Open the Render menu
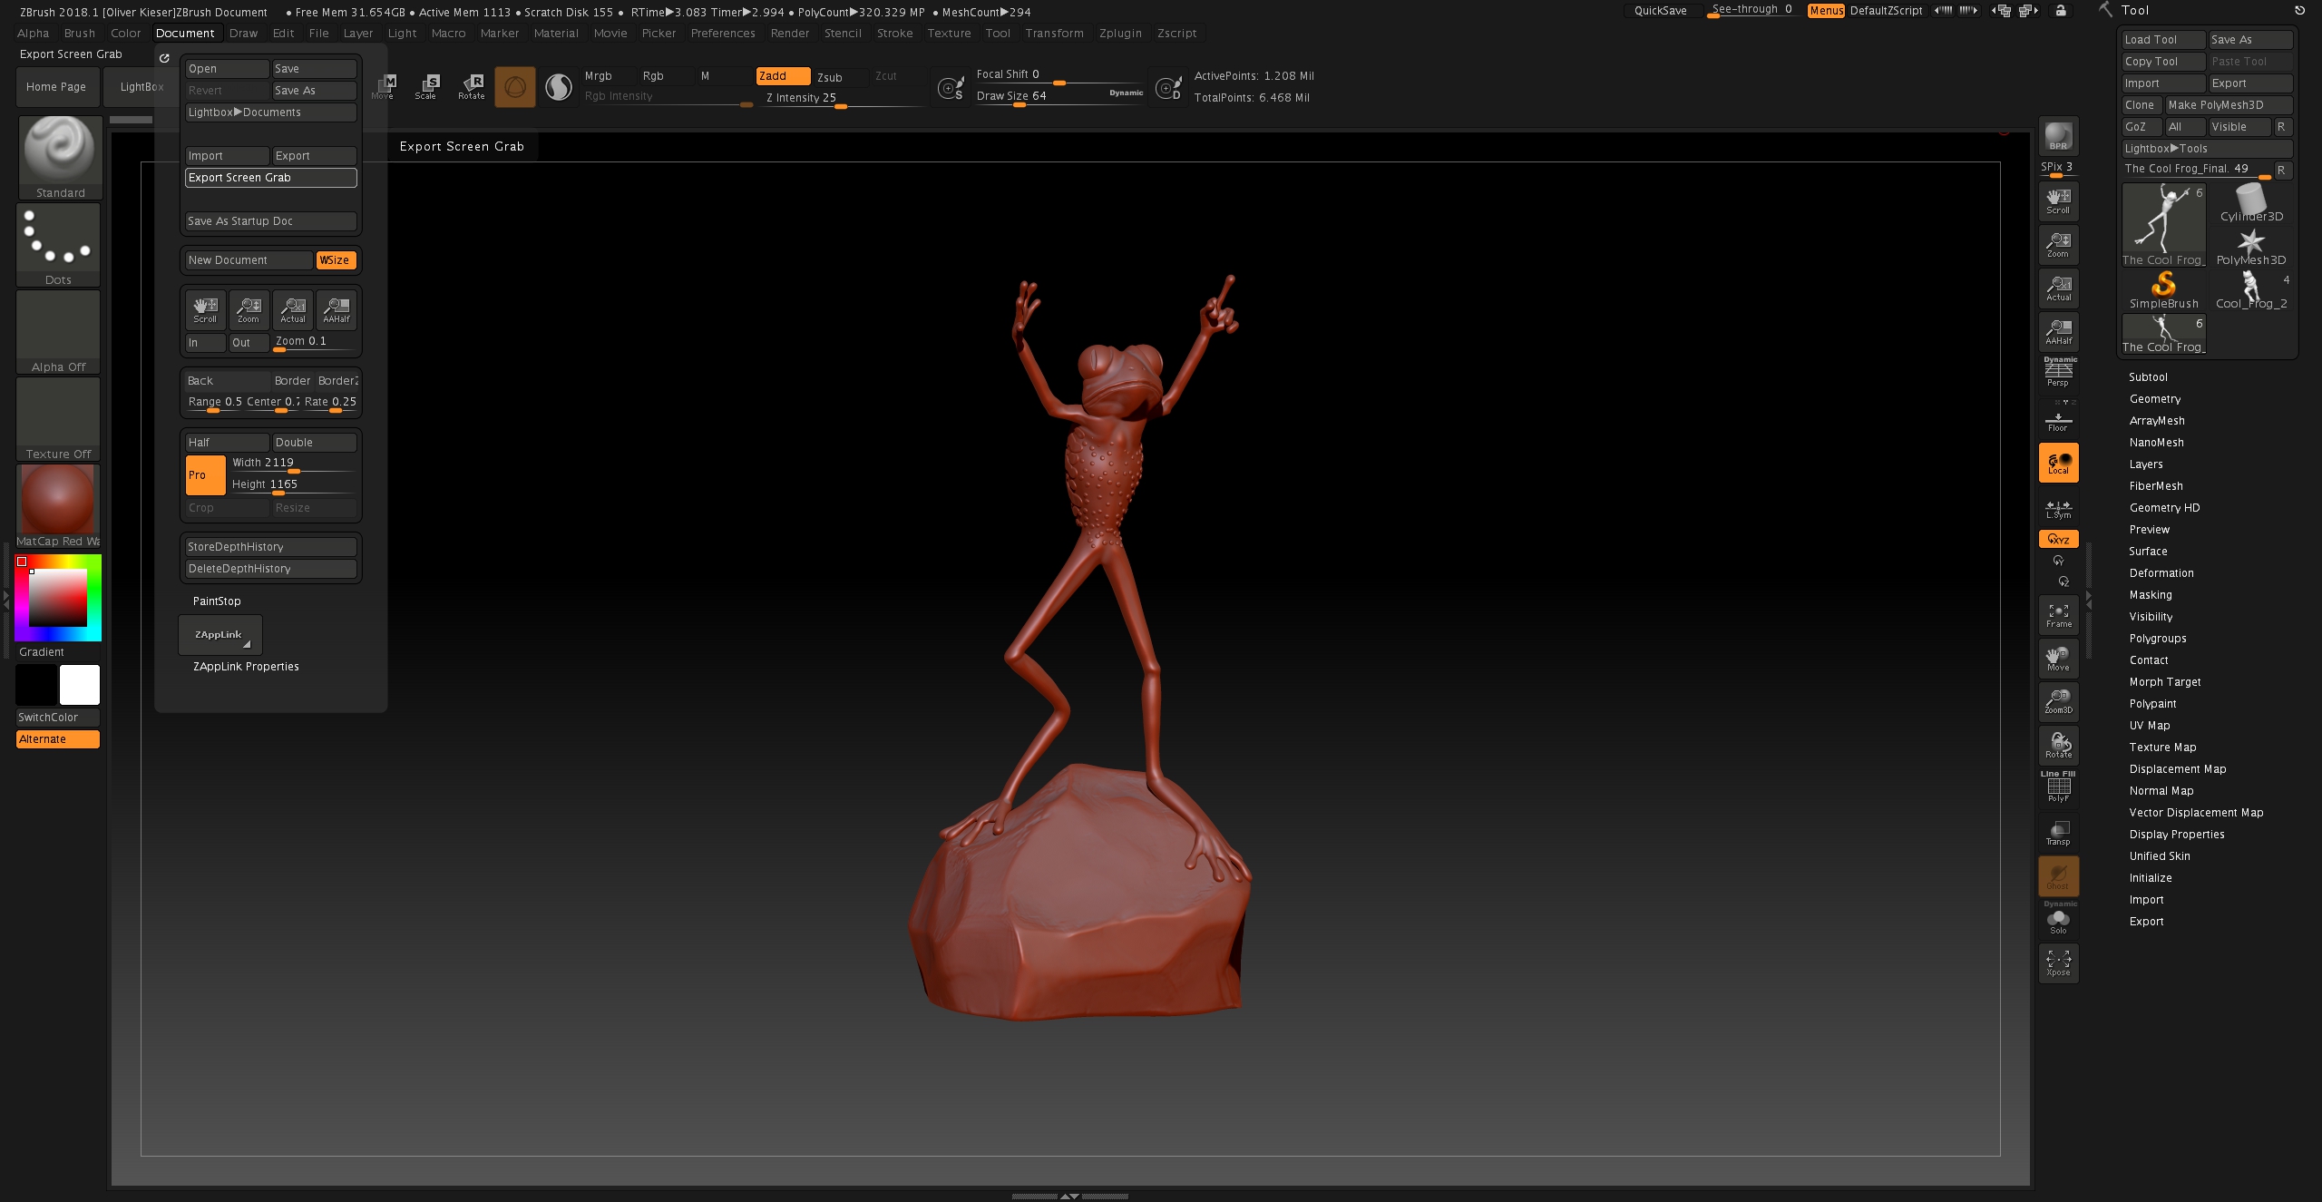 click(x=790, y=34)
